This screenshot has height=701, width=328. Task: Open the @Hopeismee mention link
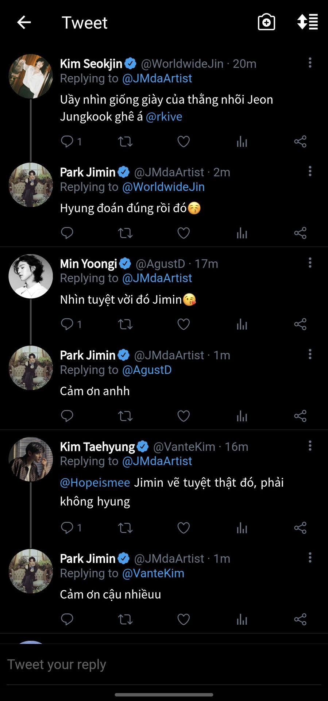click(x=95, y=483)
